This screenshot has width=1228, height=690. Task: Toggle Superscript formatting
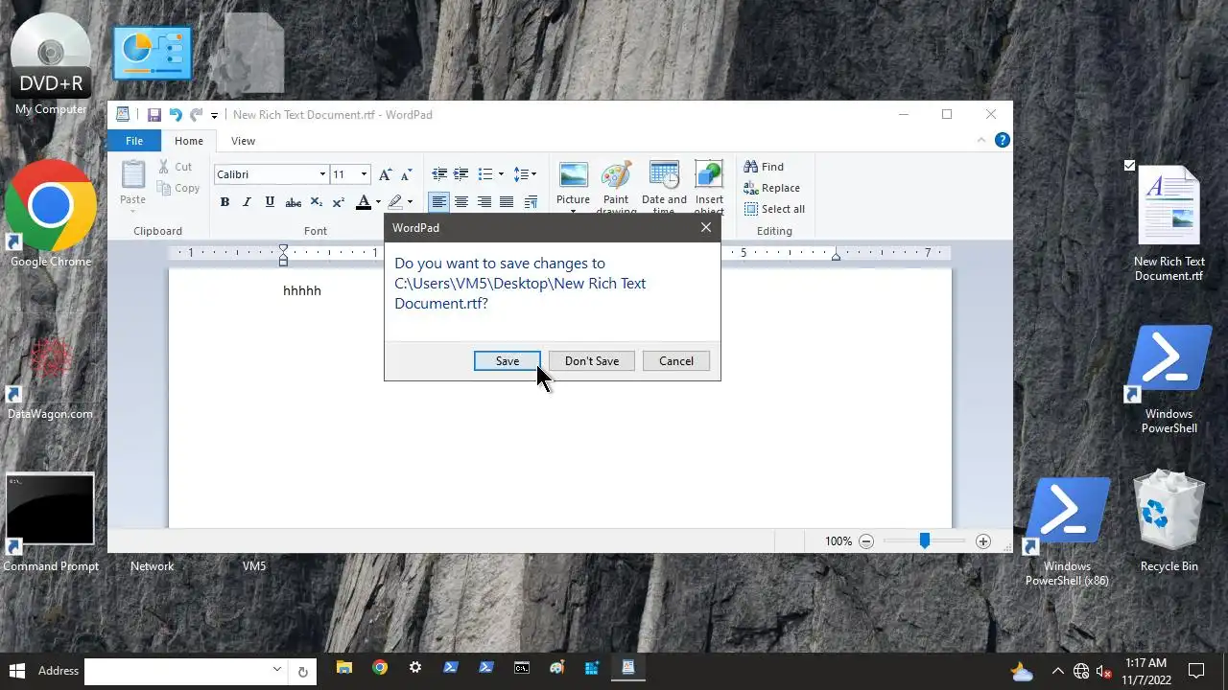coord(339,202)
